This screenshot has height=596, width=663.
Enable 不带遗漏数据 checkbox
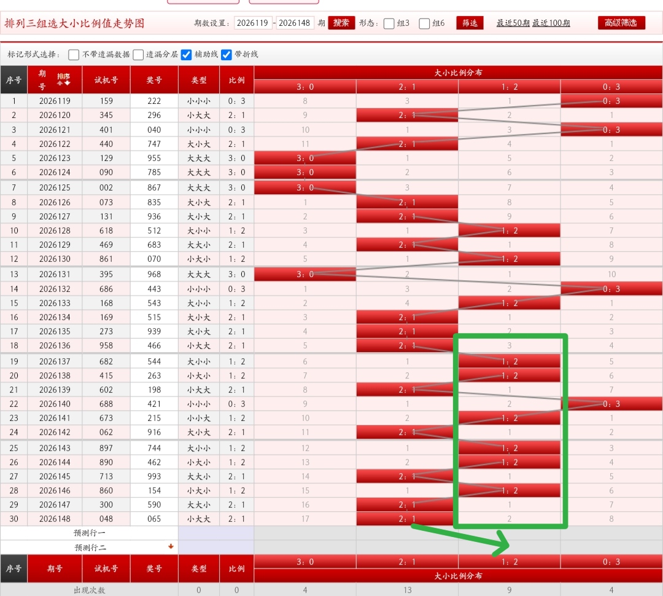click(74, 55)
